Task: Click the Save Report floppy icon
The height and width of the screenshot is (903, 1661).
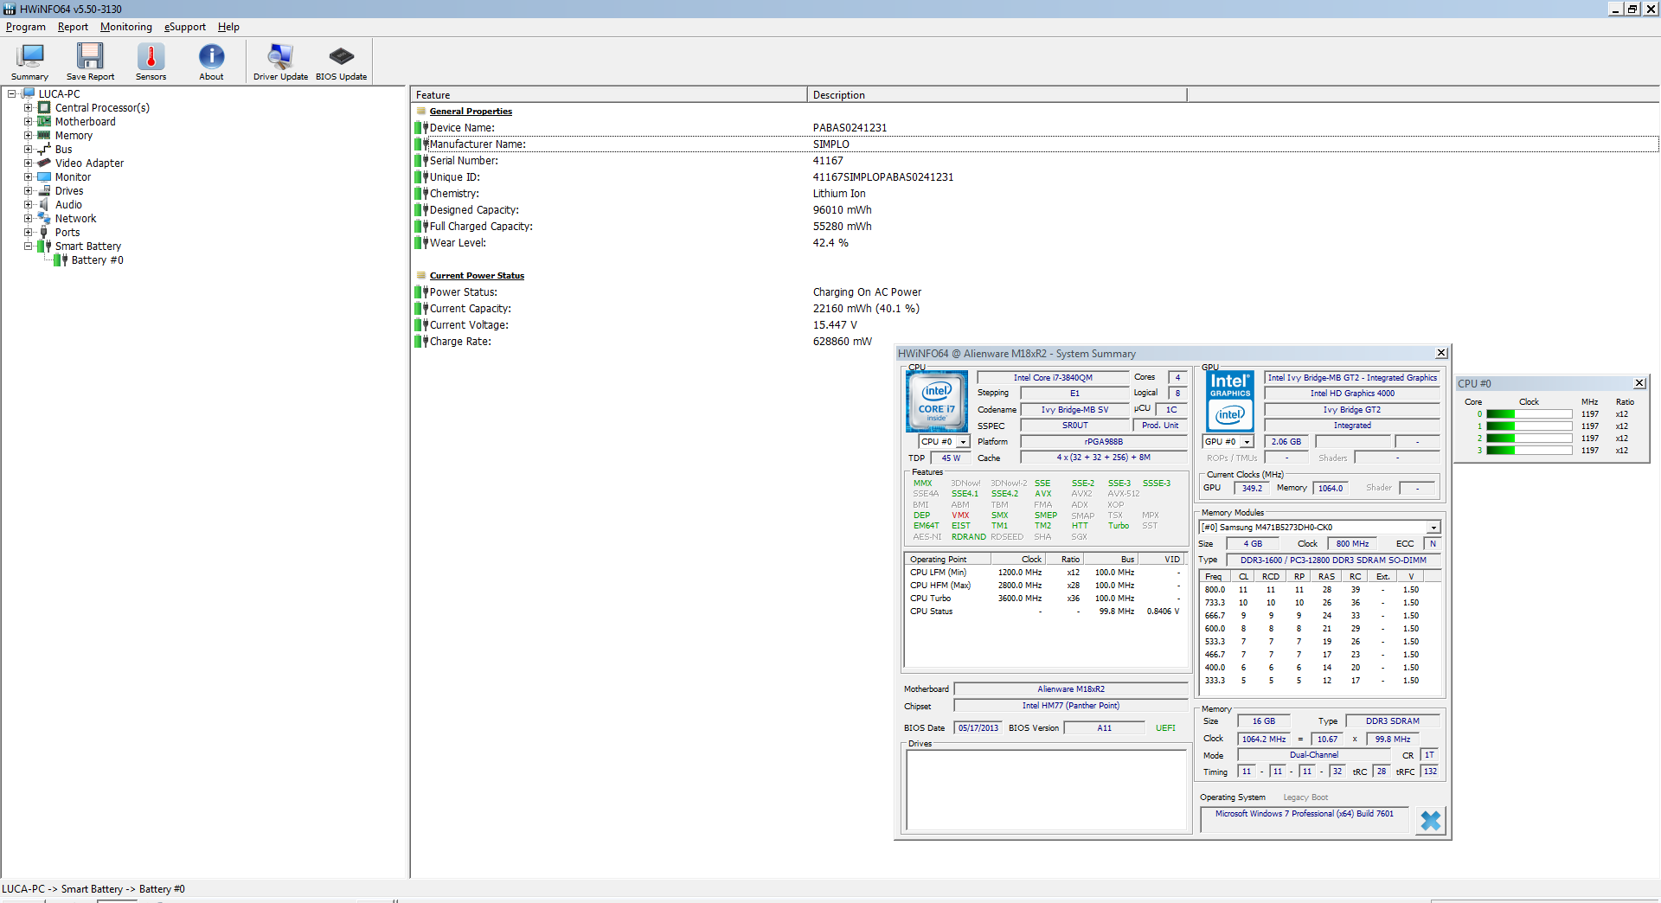Action: point(90,61)
